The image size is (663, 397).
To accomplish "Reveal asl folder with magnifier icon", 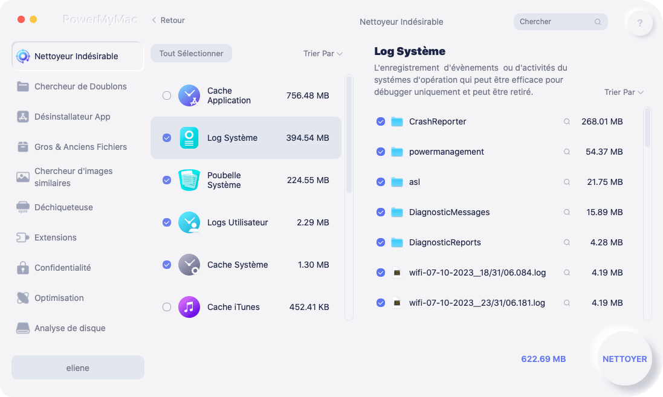I will point(566,182).
